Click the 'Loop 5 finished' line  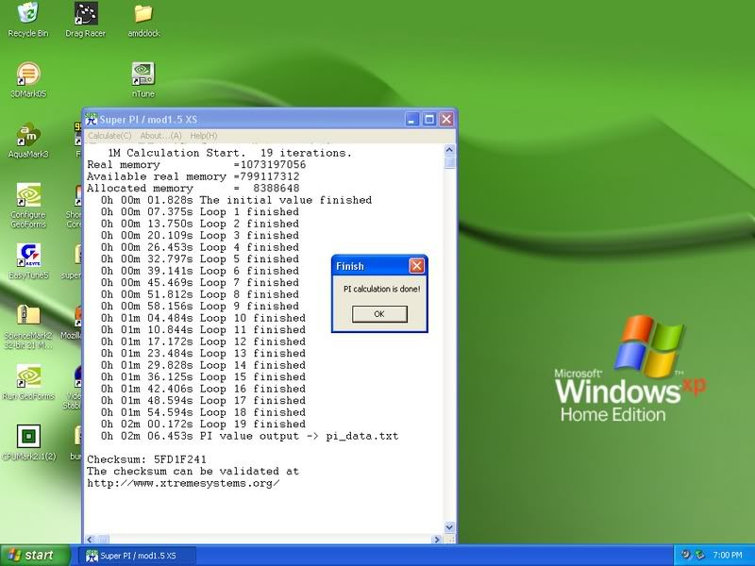click(200, 258)
